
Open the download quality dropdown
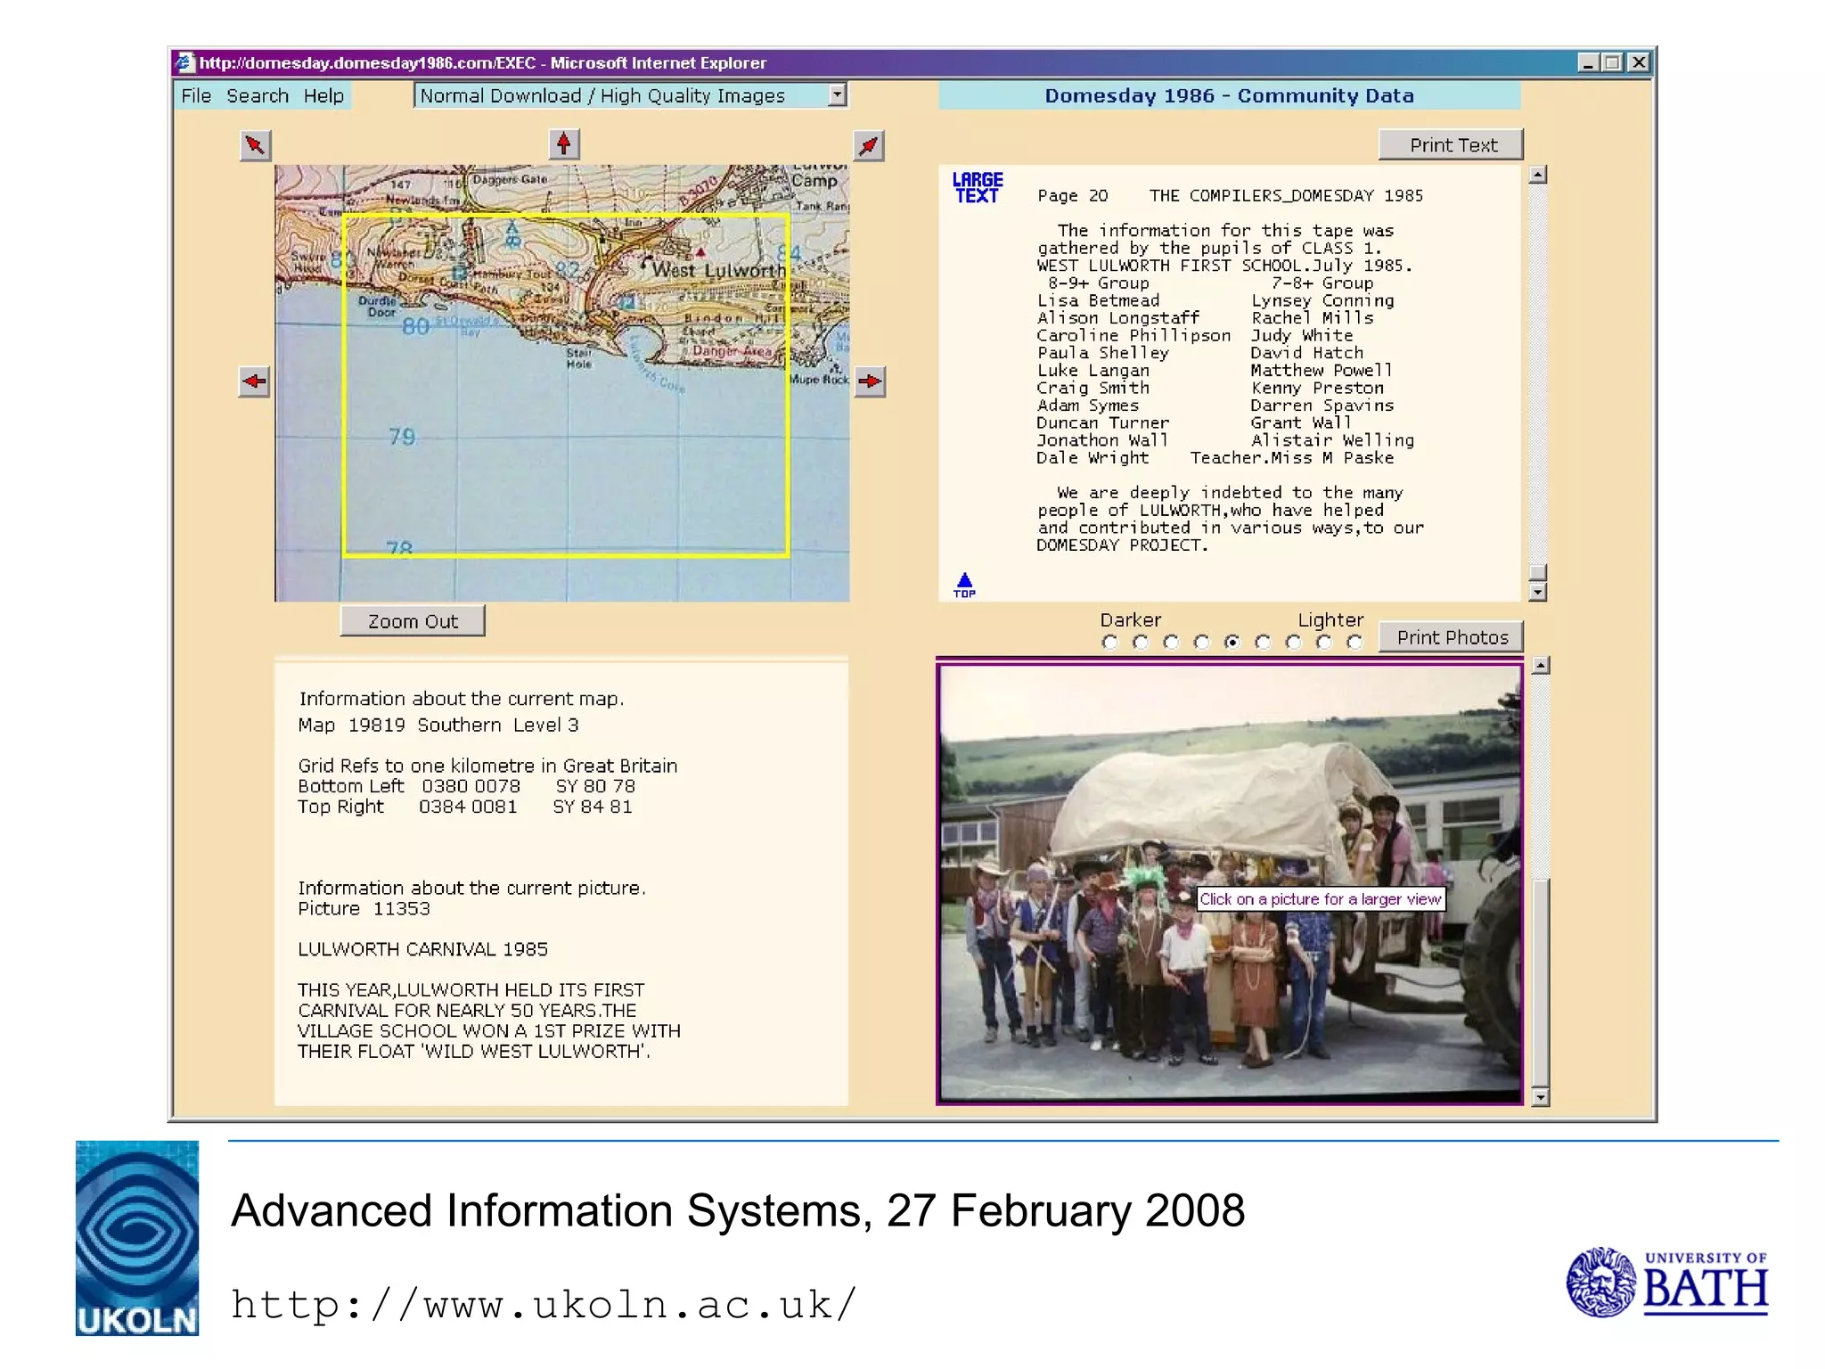(837, 94)
